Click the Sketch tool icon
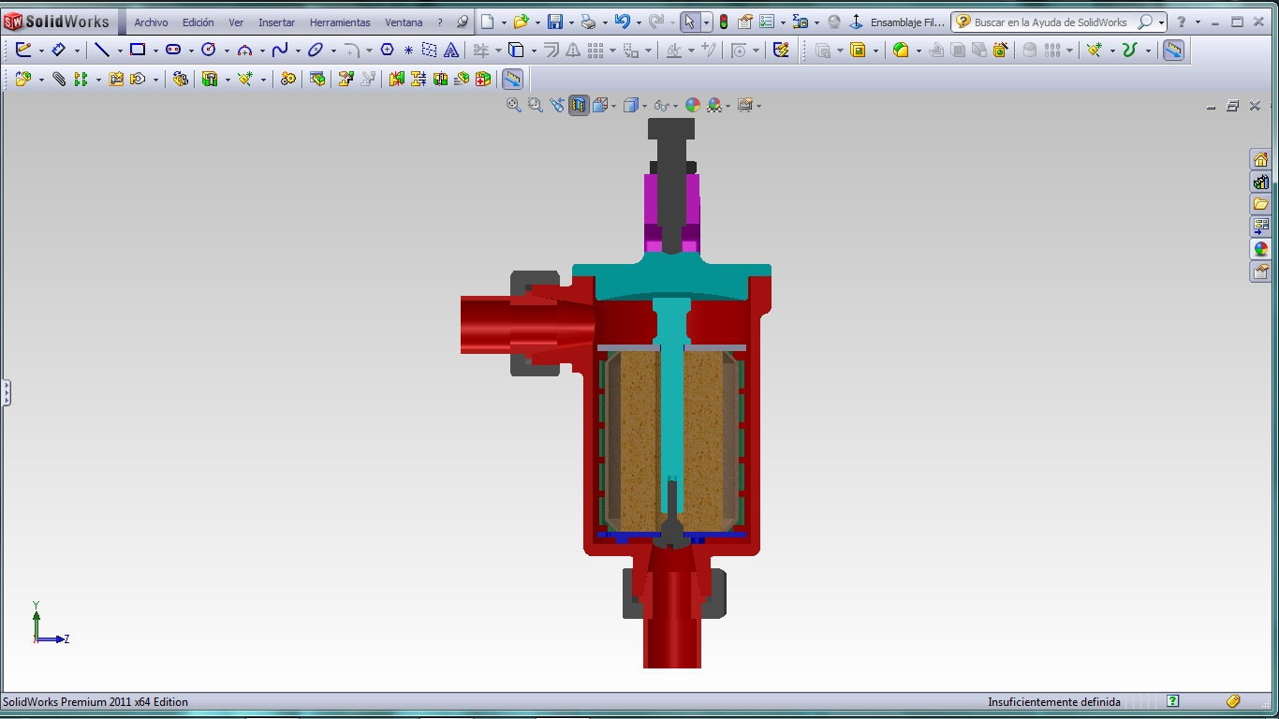Image resolution: width=1279 pixels, height=719 pixels. click(23, 51)
